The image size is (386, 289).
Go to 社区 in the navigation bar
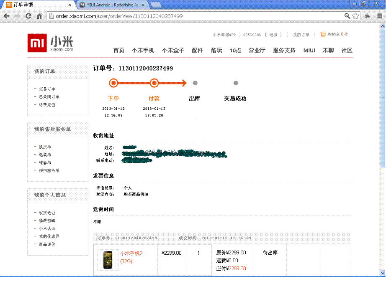coord(347,51)
